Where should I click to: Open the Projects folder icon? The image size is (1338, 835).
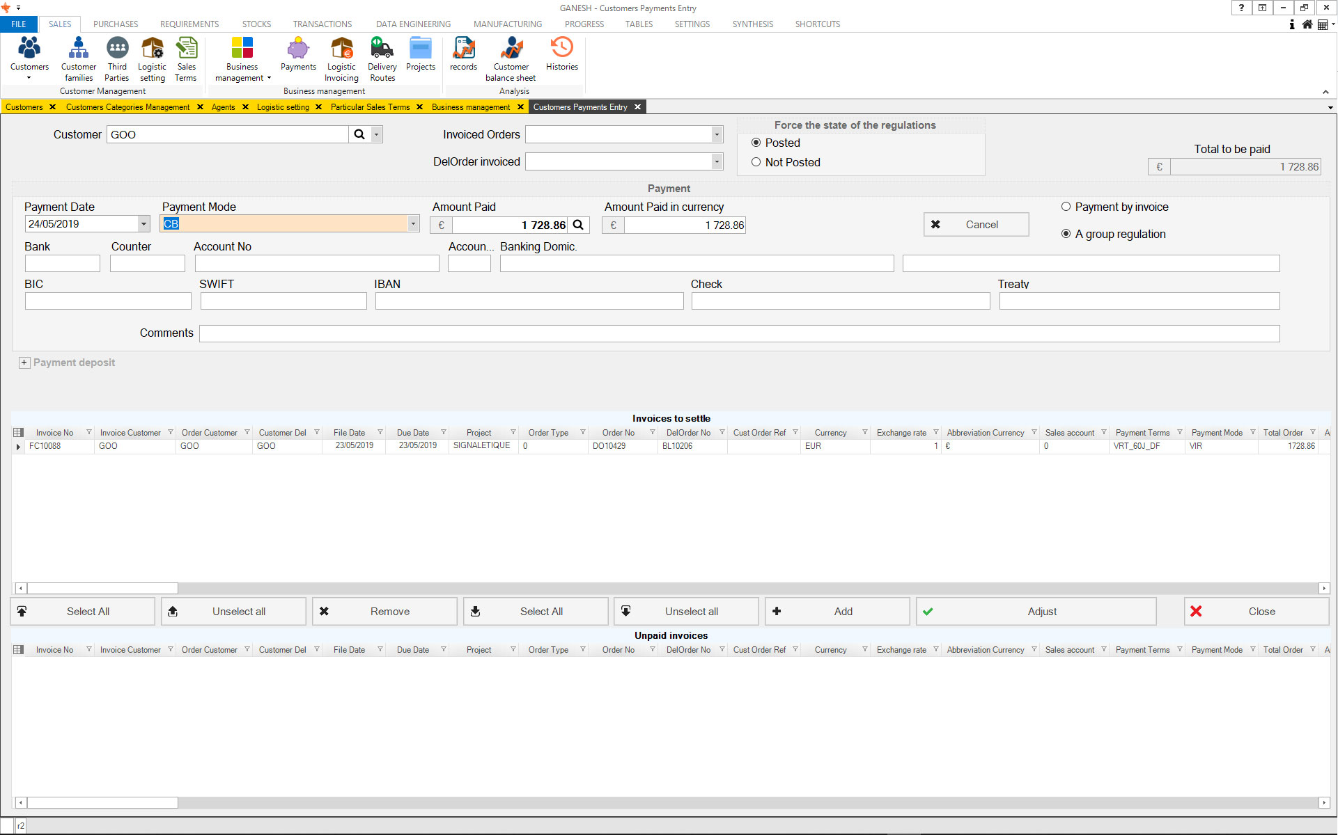[420, 54]
